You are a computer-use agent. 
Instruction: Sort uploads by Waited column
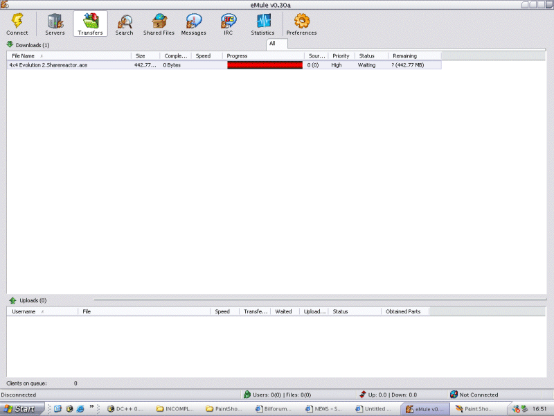[x=285, y=311]
